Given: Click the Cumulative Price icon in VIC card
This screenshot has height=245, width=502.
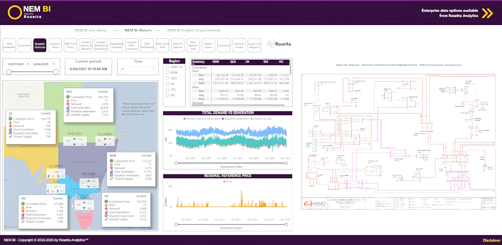Looking at the screenshot, I should point(106,201).
